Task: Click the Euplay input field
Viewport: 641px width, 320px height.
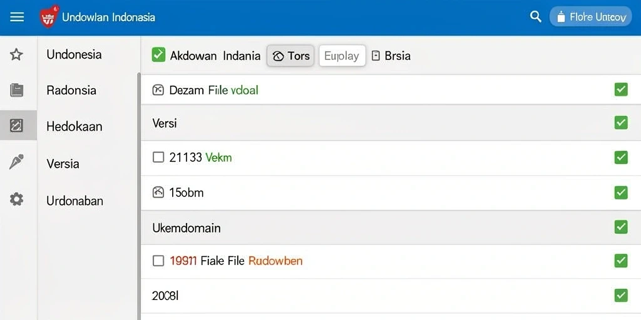Action: (342, 56)
